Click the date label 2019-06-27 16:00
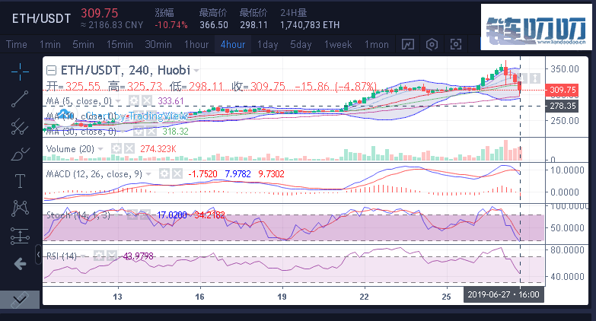596x321 pixels. 504,295
